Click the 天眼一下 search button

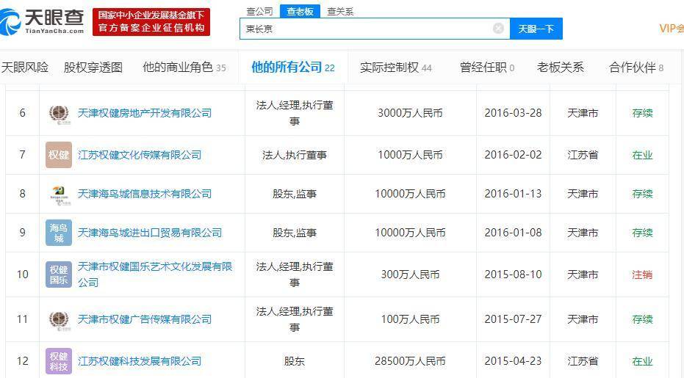click(x=536, y=29)
